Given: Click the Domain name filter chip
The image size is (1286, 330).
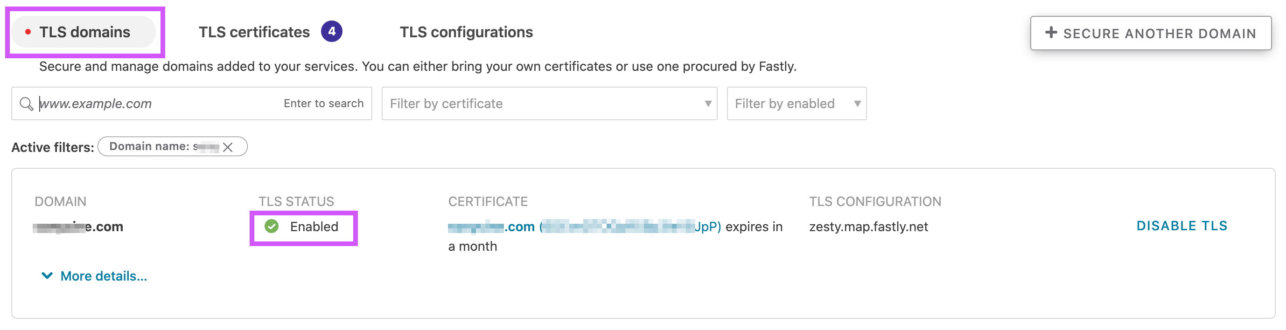Looking at the screenshot, I should coord(173,146).
